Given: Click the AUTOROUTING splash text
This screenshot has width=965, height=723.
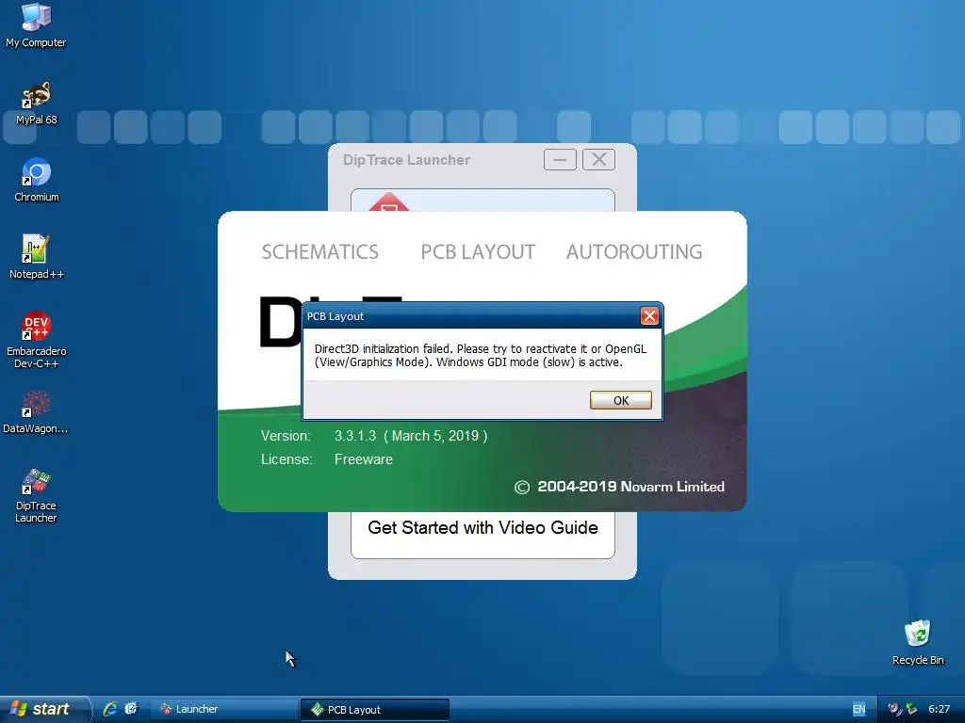Looking at the screenshot, I should pos(634,252).
